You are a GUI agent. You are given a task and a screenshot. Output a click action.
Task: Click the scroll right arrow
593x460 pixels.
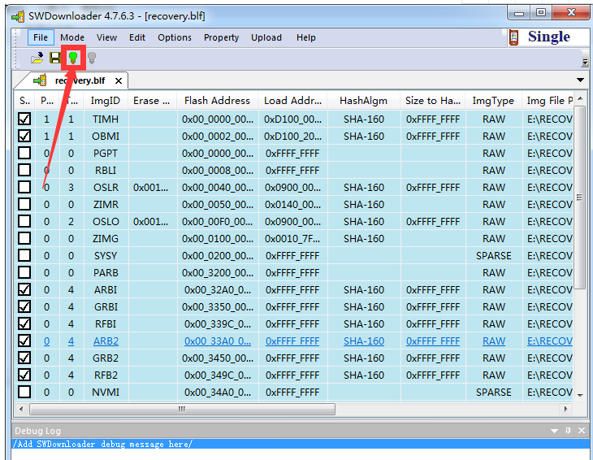565,409
